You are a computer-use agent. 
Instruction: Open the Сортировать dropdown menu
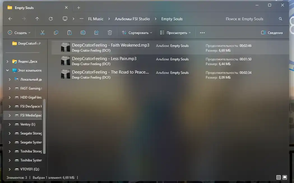click(x=137, y=33)
